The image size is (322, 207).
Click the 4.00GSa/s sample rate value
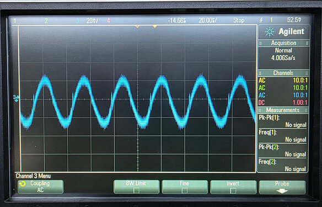point(283,58)
